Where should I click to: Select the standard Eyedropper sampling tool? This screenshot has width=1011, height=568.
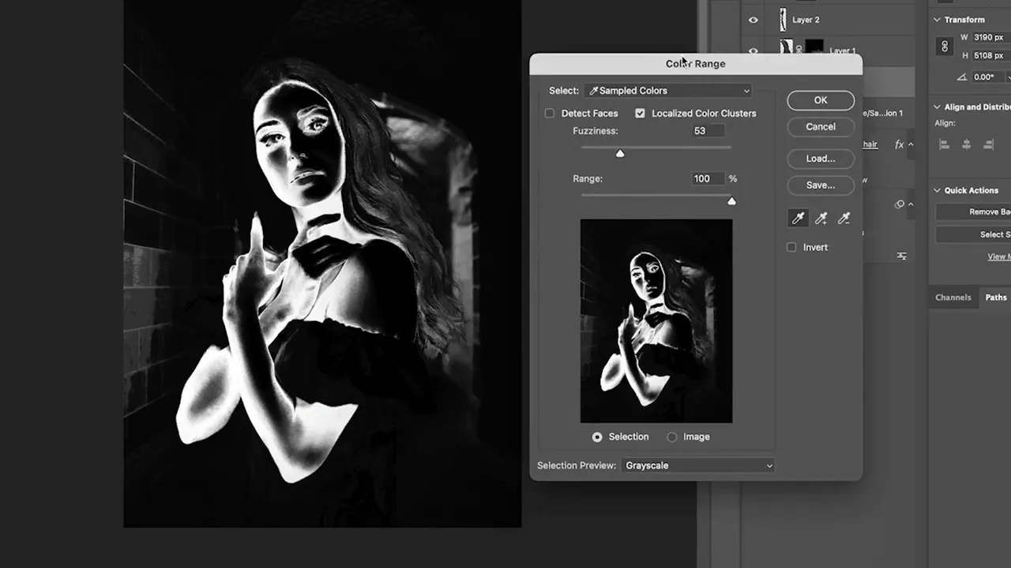pyautogui.click(x=799, y=219)
